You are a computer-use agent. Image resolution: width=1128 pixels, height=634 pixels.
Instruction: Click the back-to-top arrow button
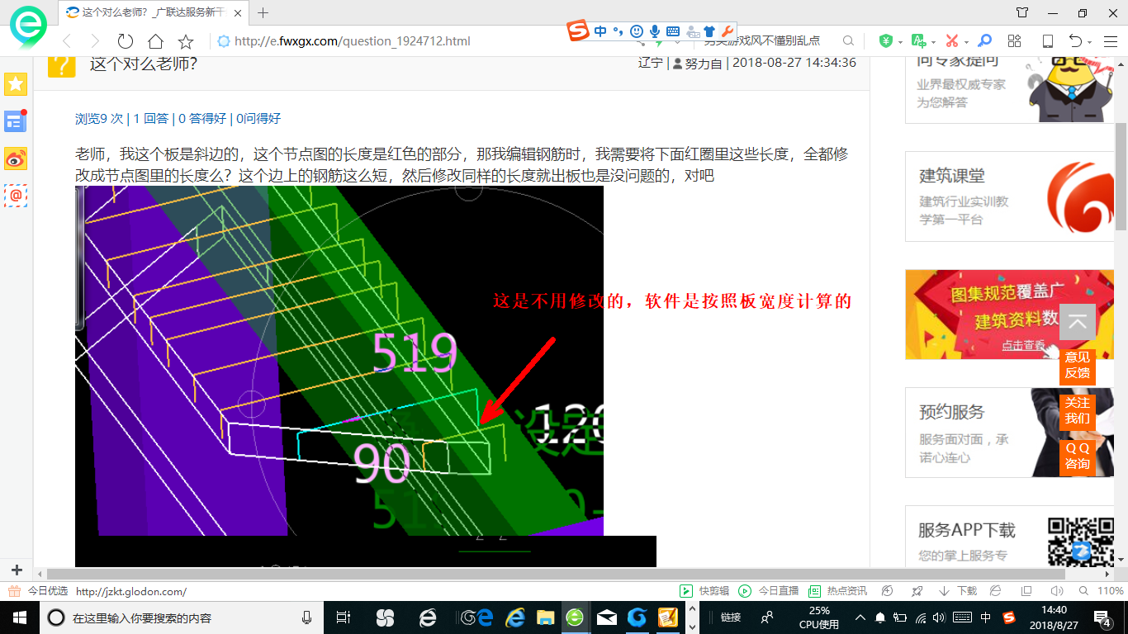pyautogui.click(x=1078, y=322)
